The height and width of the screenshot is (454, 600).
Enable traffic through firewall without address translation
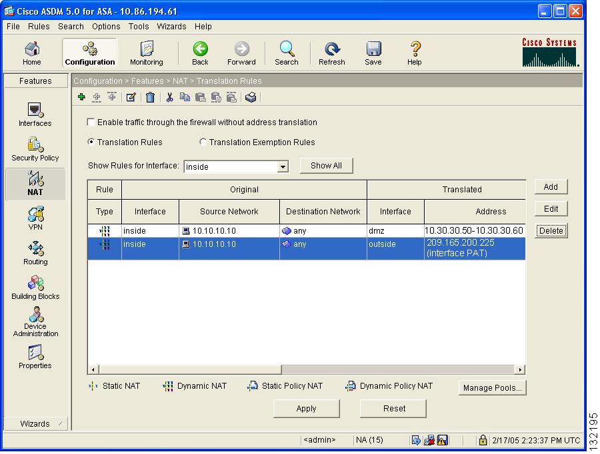pyautogui.click(x=91, y=122)
